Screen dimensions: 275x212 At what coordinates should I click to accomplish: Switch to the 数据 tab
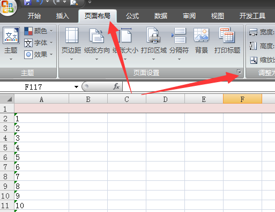pos(161,16)
